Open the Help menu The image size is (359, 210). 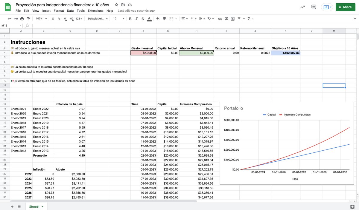coord(110,11)
